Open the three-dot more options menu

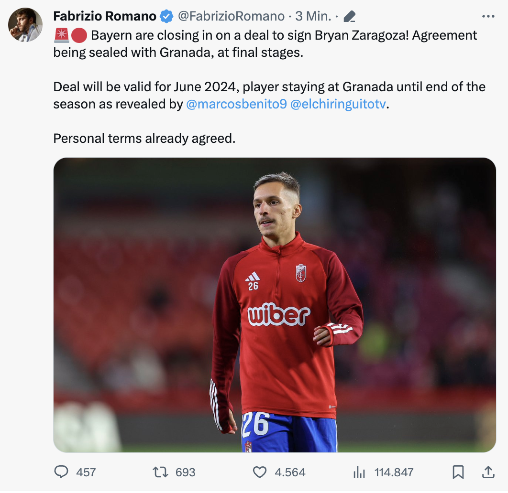point(488,16)
